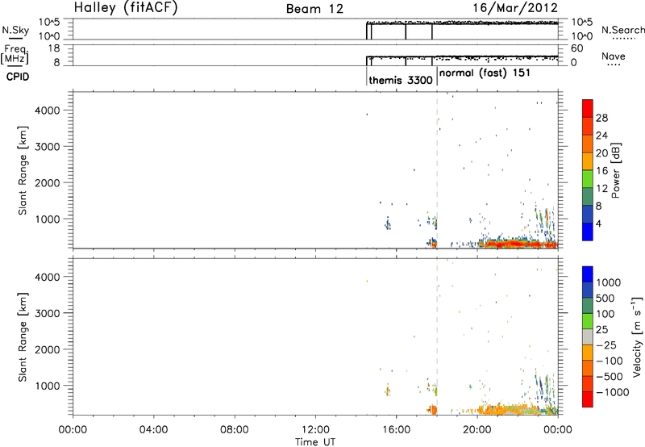Click the "Nave" legend label
Image resolution: width=645 pixels, height=447 pixels.
(614, 56)
